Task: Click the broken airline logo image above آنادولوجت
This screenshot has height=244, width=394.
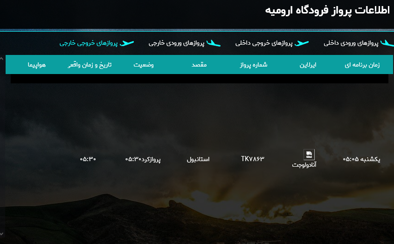Action: (309, 155)
